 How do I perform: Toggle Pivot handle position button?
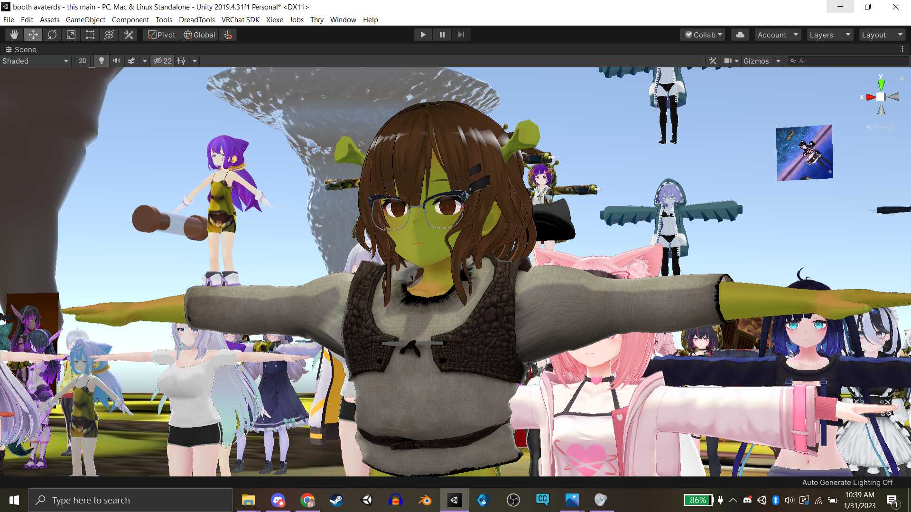(x=161, y=35)
